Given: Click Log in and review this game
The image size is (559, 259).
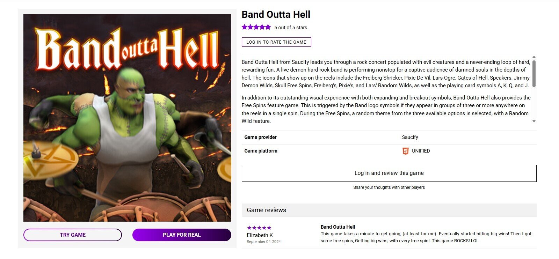Looking at the screenshot, I should [389, 173].
